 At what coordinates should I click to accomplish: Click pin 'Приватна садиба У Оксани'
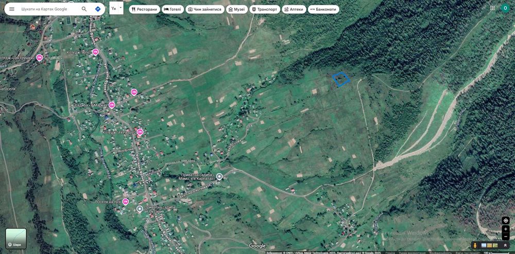coord(140,209)
